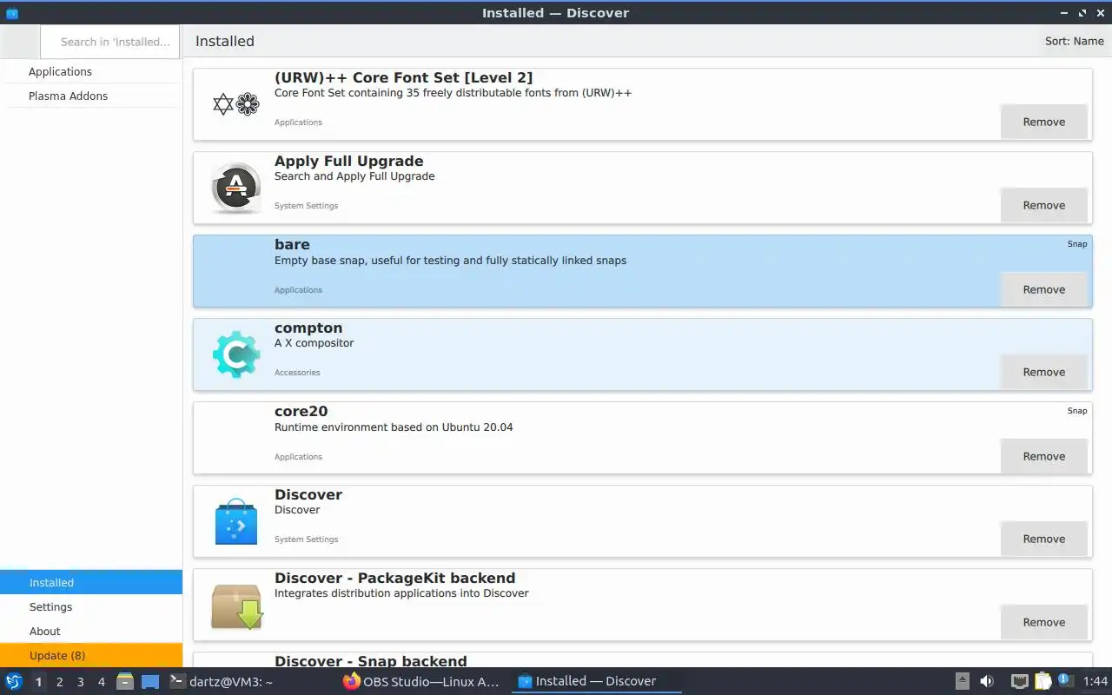Open the Sort: Name dropdown
1112x695 pixels.
(x=1075, y=41)
